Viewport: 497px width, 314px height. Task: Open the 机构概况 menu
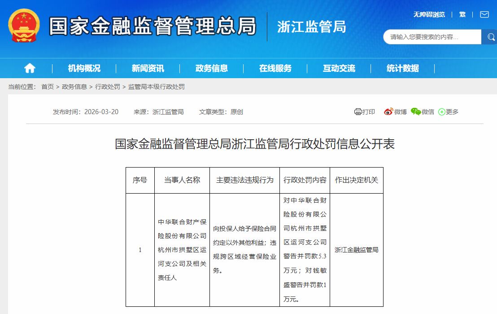click(x=84, y=68)
